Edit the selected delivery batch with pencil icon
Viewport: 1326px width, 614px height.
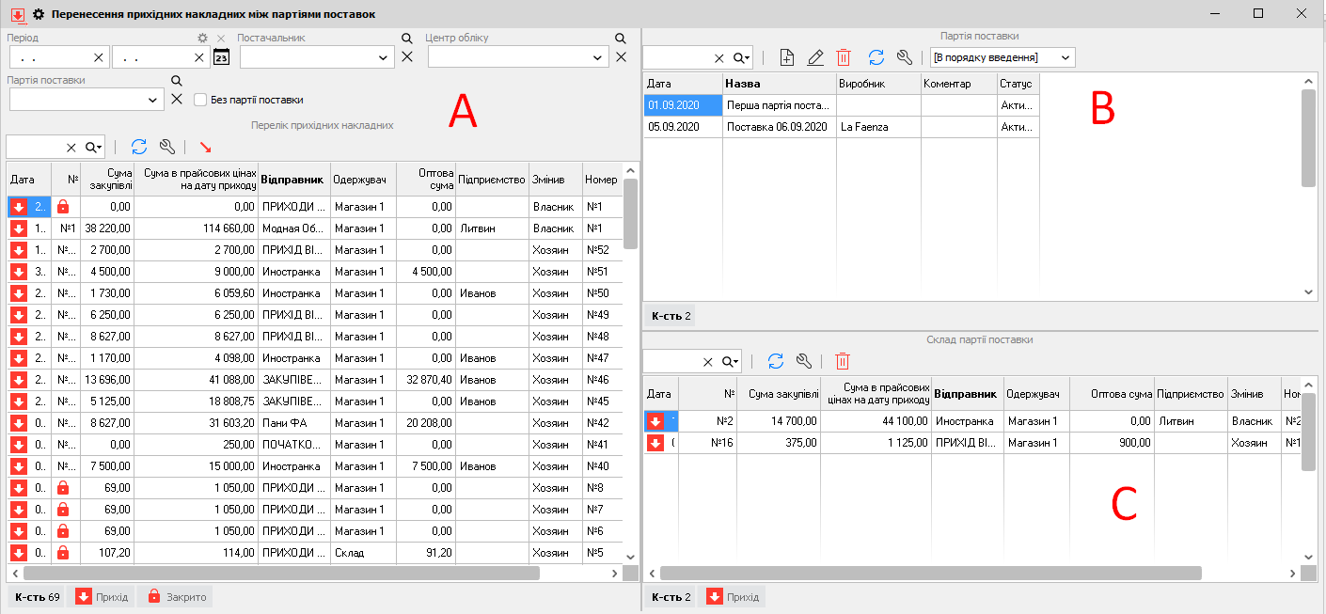[815, 57]
